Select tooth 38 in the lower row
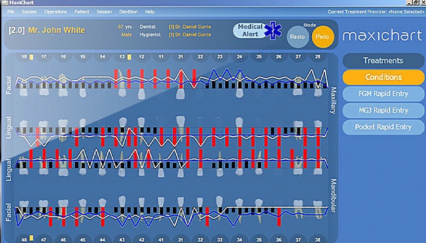The width and height of the screenshot is (426, 243). coord(316,238)
